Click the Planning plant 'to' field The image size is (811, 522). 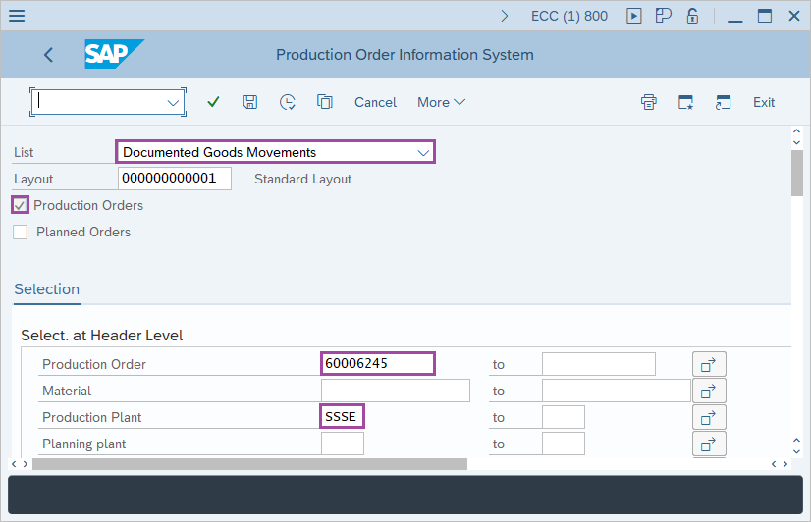click(x=564, y=444)
